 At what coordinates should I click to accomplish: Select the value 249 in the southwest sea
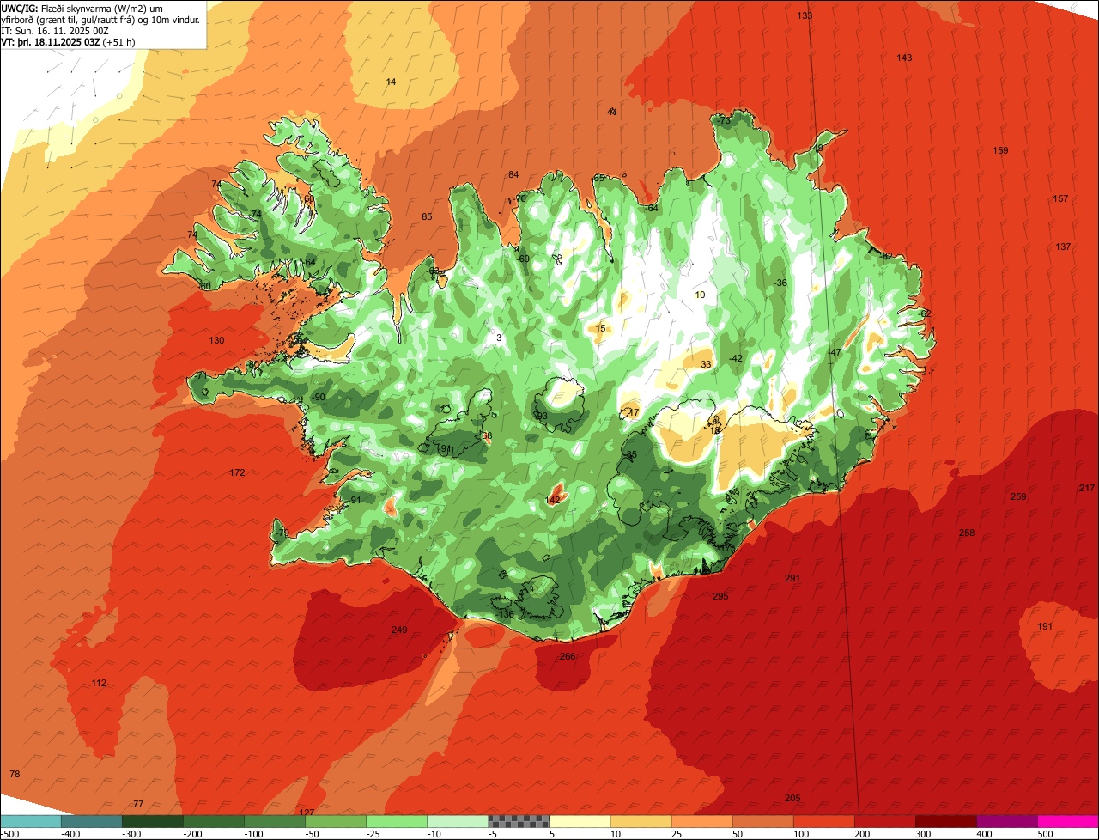point(399,630)
